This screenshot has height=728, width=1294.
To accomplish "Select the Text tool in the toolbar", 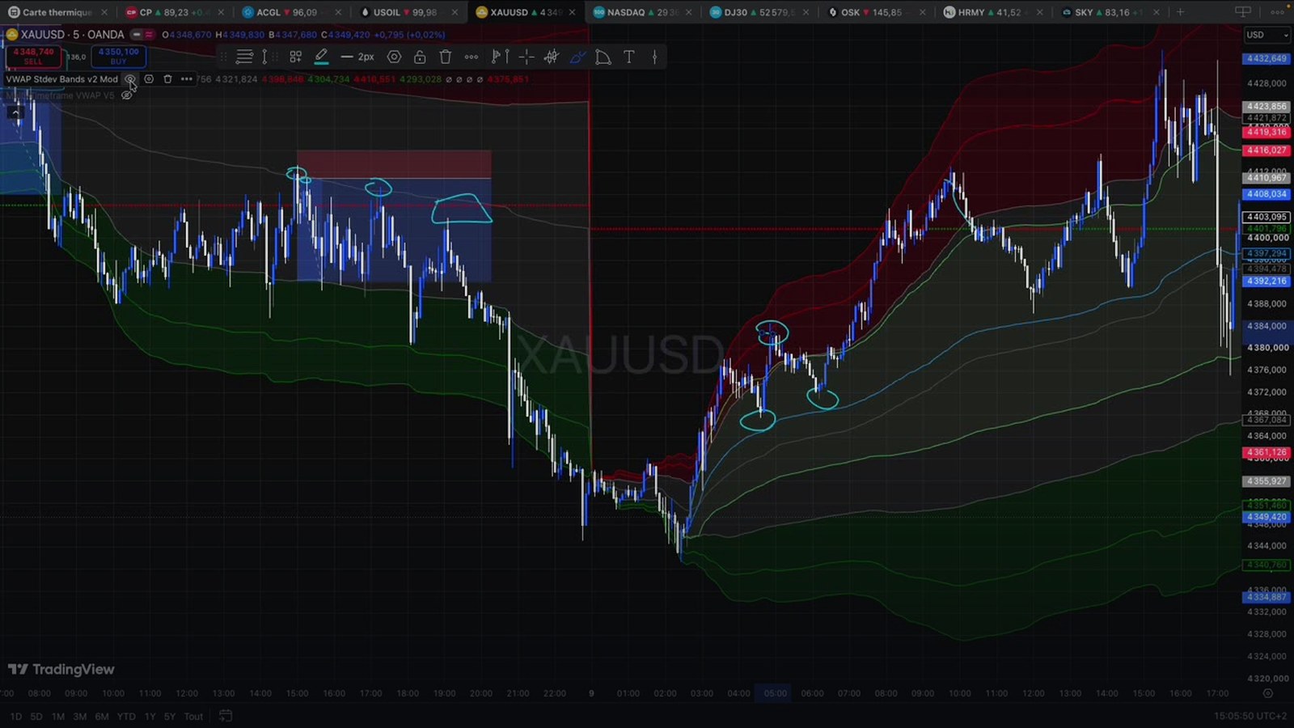I will (x=629, y=57).
